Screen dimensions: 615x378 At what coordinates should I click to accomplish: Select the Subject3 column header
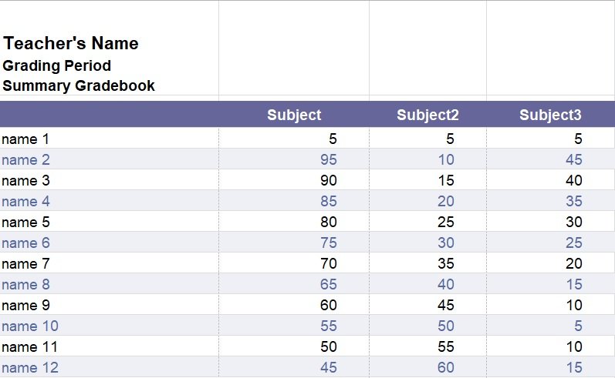coord(550,115)
